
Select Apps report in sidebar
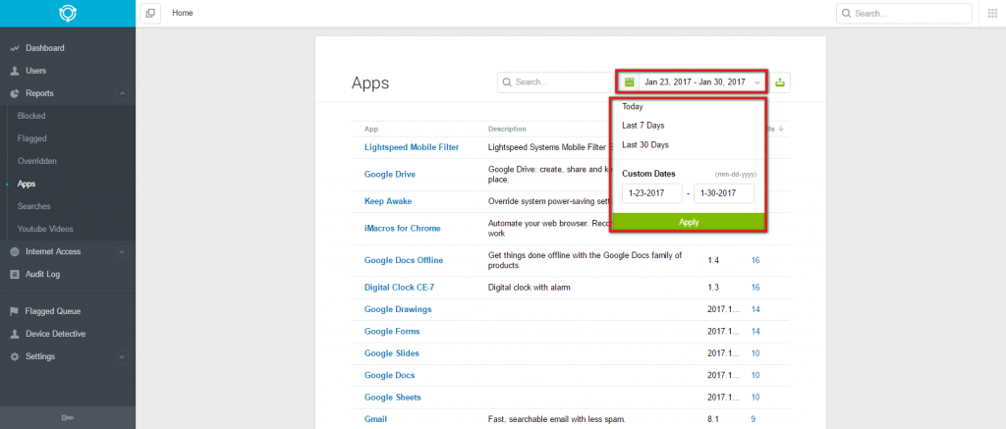click(27, 184)
